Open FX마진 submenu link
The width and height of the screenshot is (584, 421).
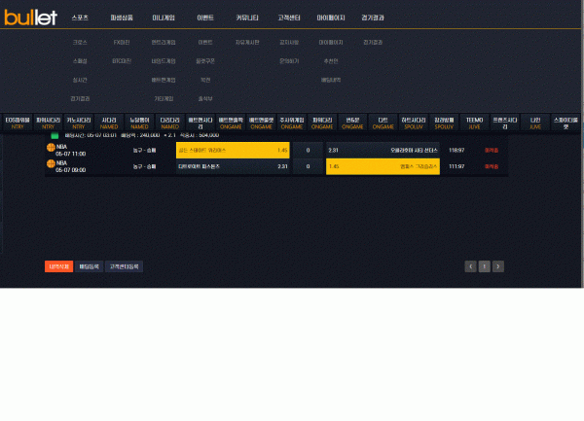pyautogui.click(x=122, y=43)
